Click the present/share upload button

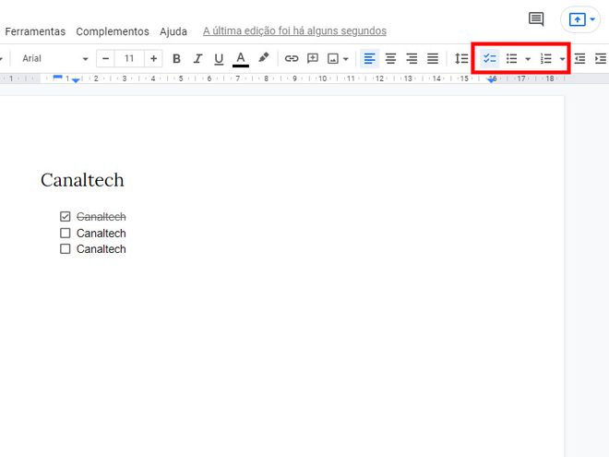(x=577, y=19)
